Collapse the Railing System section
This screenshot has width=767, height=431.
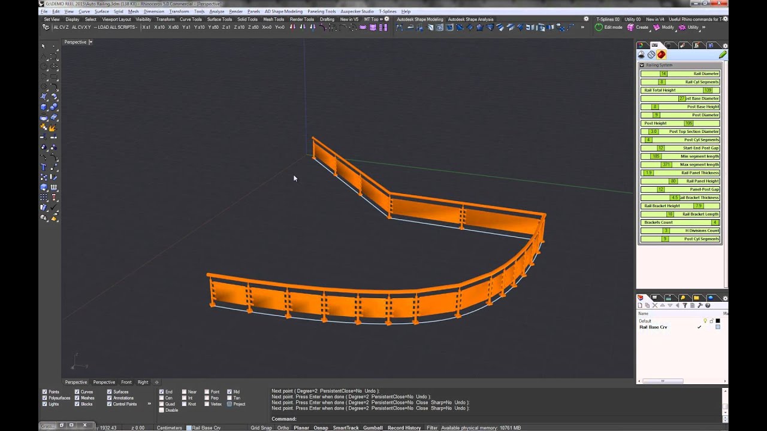(642, 65)
